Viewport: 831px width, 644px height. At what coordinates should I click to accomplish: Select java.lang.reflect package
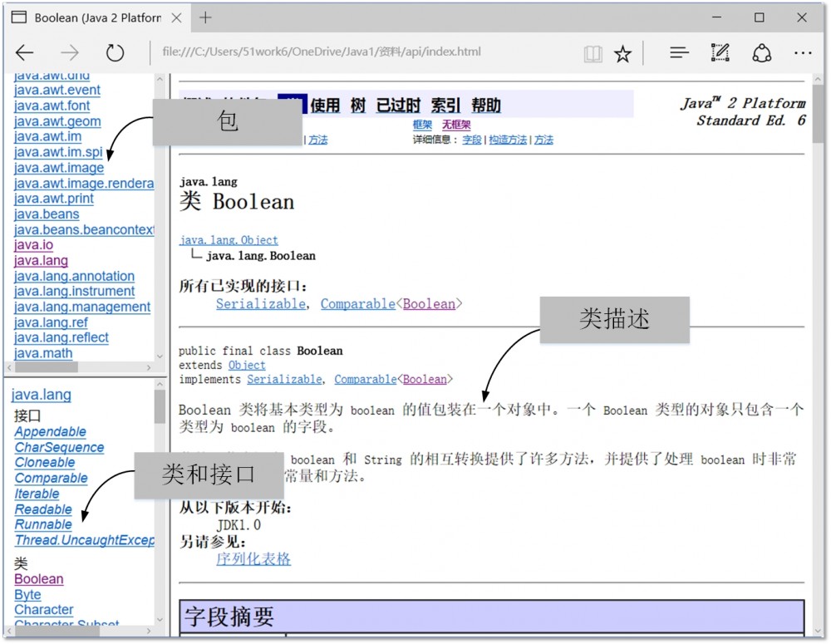click(61, 337)
